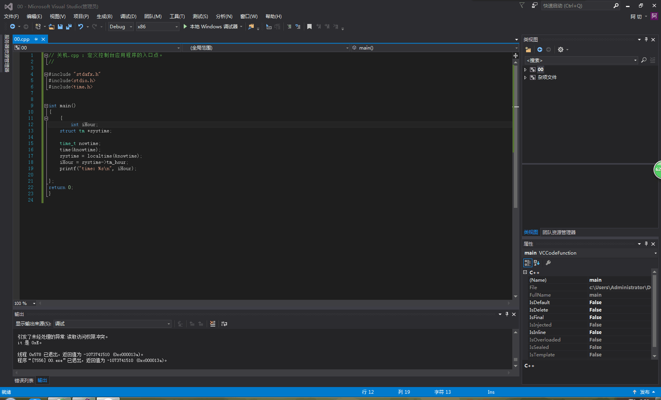This screenshot has width=661, height=400.
Task: Select the (Name) property row
Action: point(589,280)
